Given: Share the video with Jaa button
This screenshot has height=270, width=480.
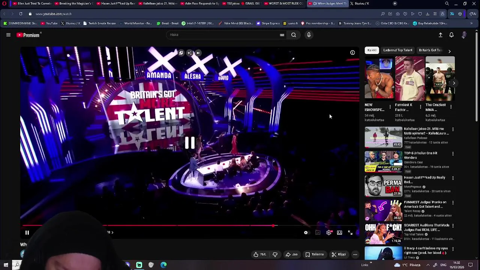Looking at the screenshot, I should [x=292, y=255].
